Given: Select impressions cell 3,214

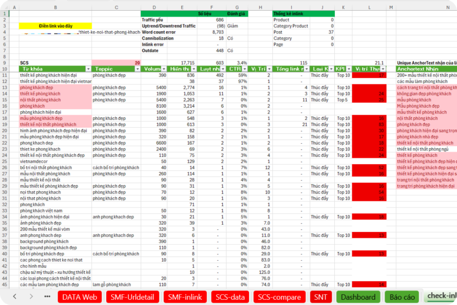Looking at the screenshot, I should 182,106.
